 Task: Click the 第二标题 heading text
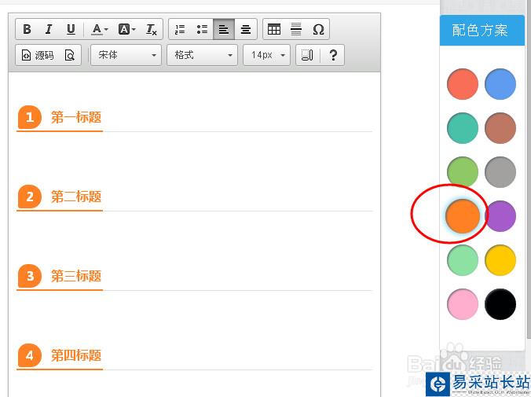click(76, 197)
